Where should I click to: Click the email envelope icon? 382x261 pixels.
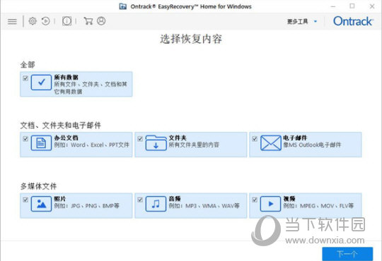pyautogui.click(x=271, y=143)
